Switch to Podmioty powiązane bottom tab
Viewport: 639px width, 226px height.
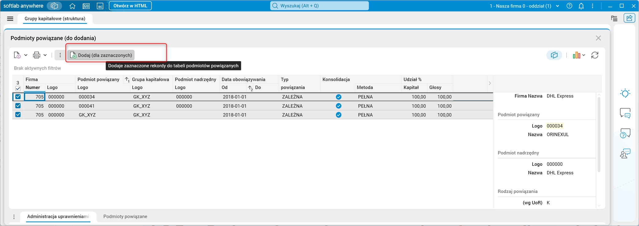[125, 217]
